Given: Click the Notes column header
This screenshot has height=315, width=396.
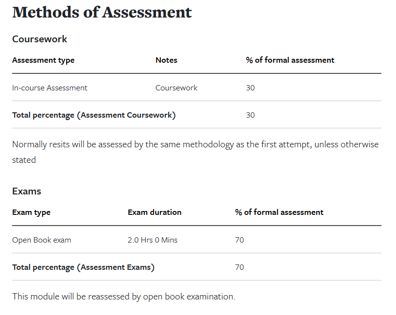Looking at the screenshot, I should pyautogui.click(x=166, y=60).
